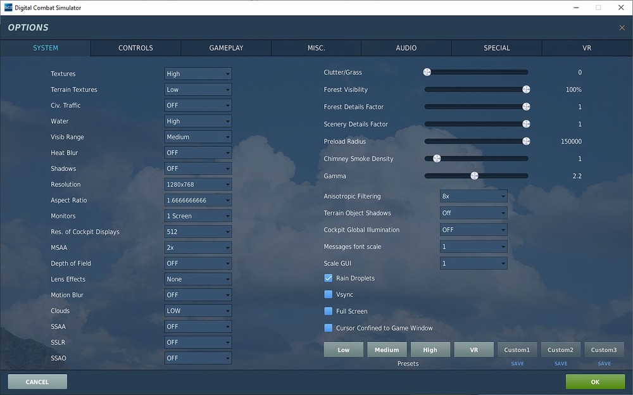Open the Anisotropic Filtering dropdown
633x395 pixels.
(473, 196)
